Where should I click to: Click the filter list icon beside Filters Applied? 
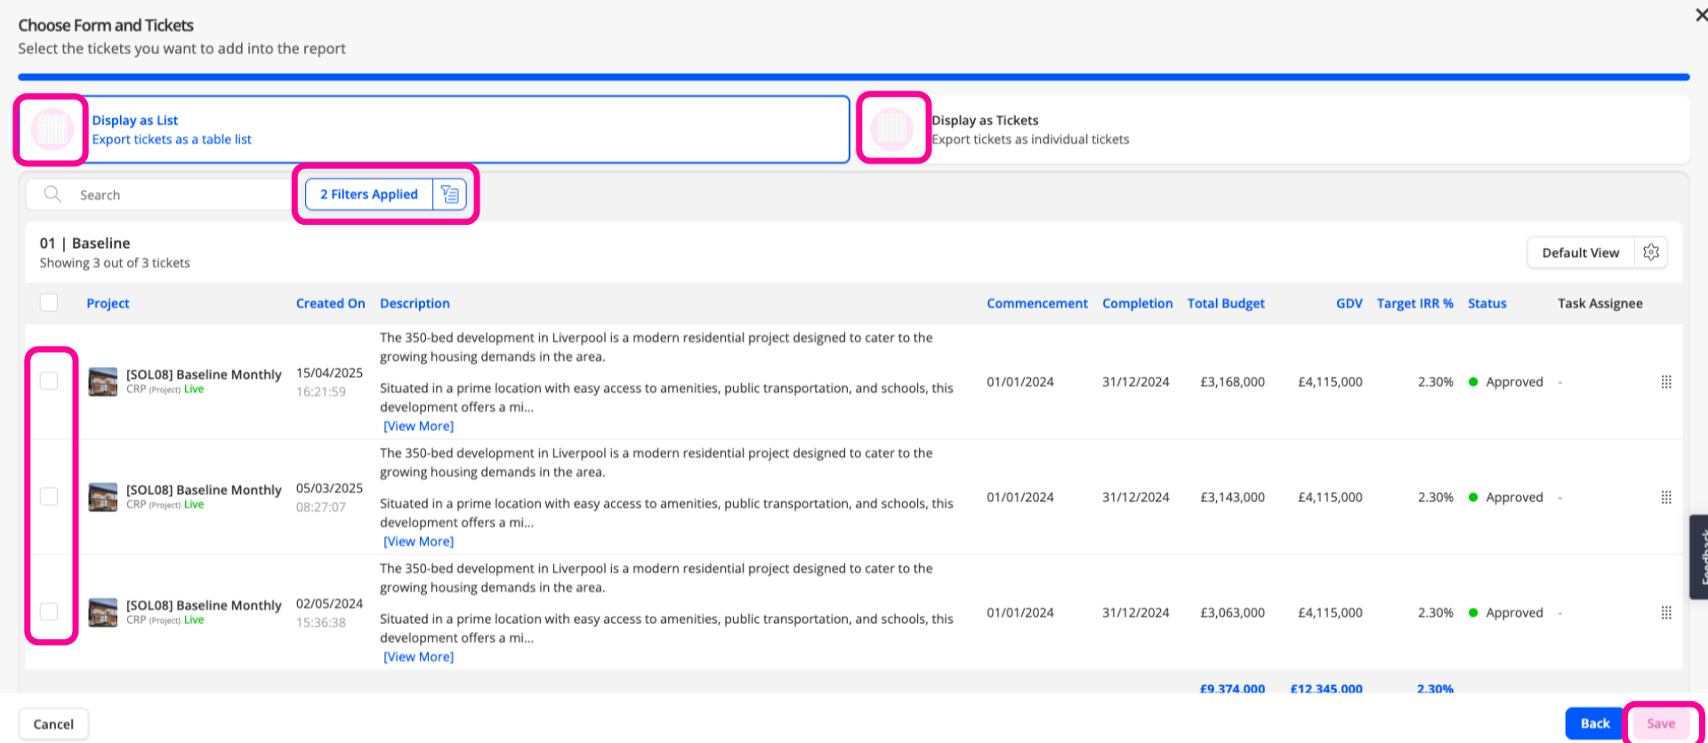point(450,194)
